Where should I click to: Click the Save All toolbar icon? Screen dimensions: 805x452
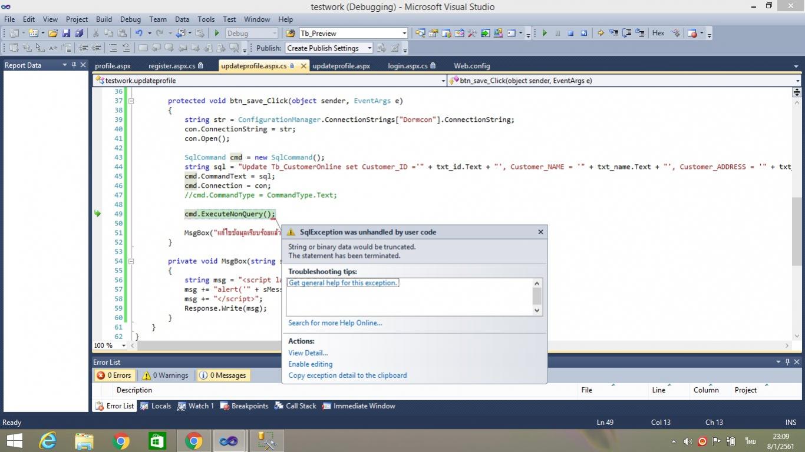78,34
